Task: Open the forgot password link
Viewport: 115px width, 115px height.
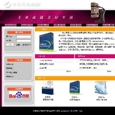Action: (x=27, y=45)
